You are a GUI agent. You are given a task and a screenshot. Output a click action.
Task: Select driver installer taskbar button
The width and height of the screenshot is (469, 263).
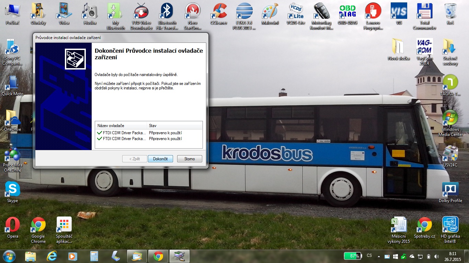180,256
